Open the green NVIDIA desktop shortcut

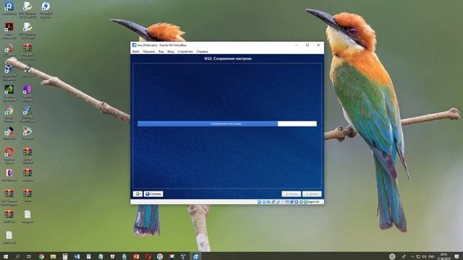point(9,93)
